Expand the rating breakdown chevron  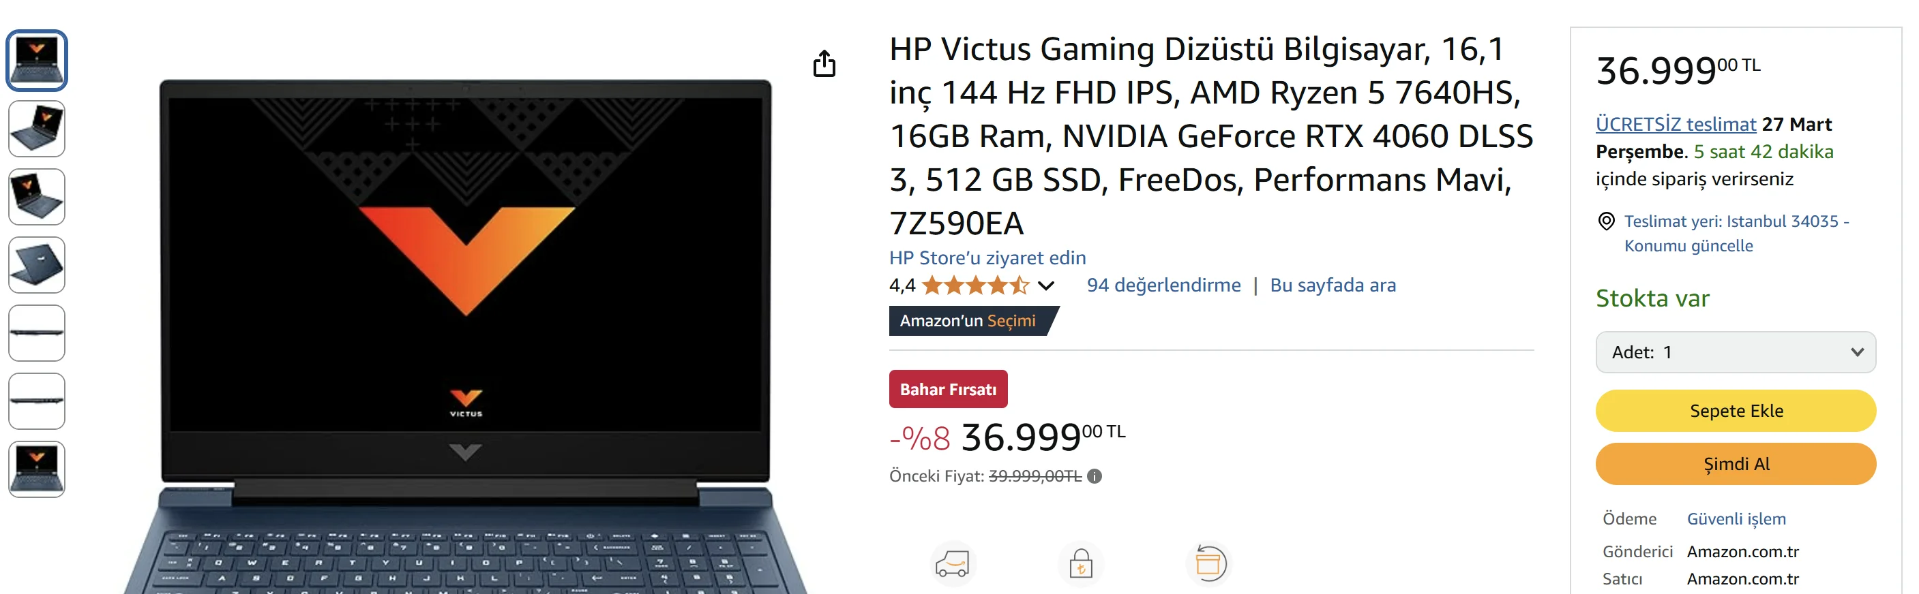point(1046,285)
